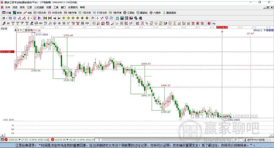Viewport: 274px width, 148px height.
Task: Click the first yellow diamond arrow icon
Action: pyautogui.click(x=64, y=18)
